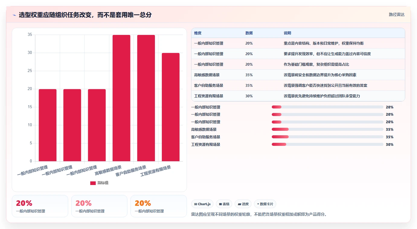
Task: Click the 数据 column header
Action: click(x=249, y=33)
